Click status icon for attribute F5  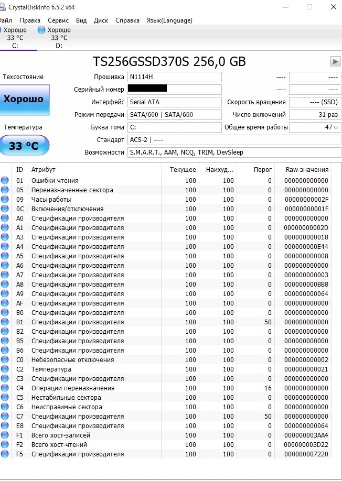coord(5,454)
